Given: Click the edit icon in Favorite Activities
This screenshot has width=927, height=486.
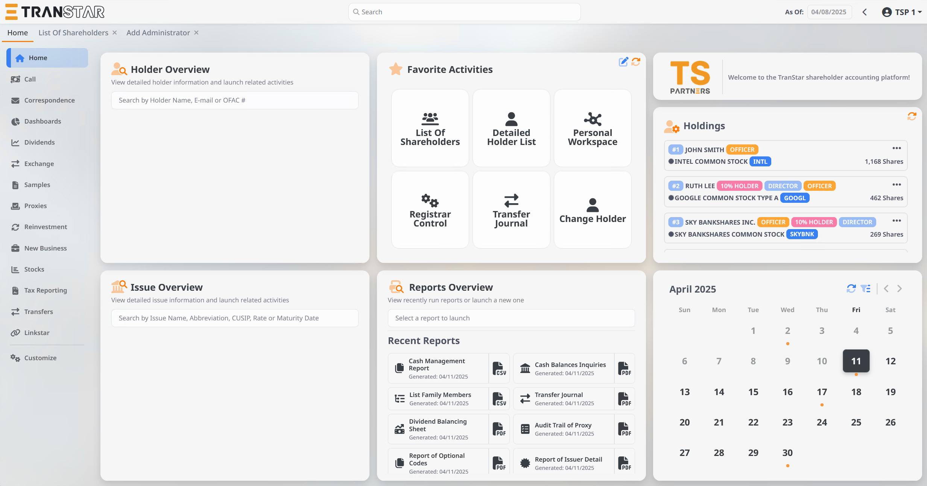Looking at the screenshot, I should [x=623, y=62].
